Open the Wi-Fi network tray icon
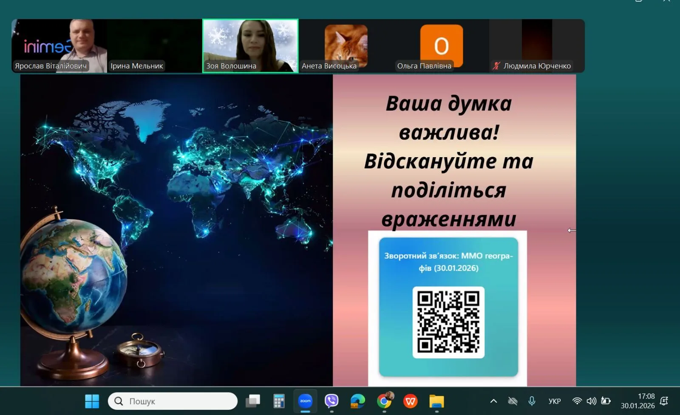Viewport: 680px width, 415px height. [577, 401]
